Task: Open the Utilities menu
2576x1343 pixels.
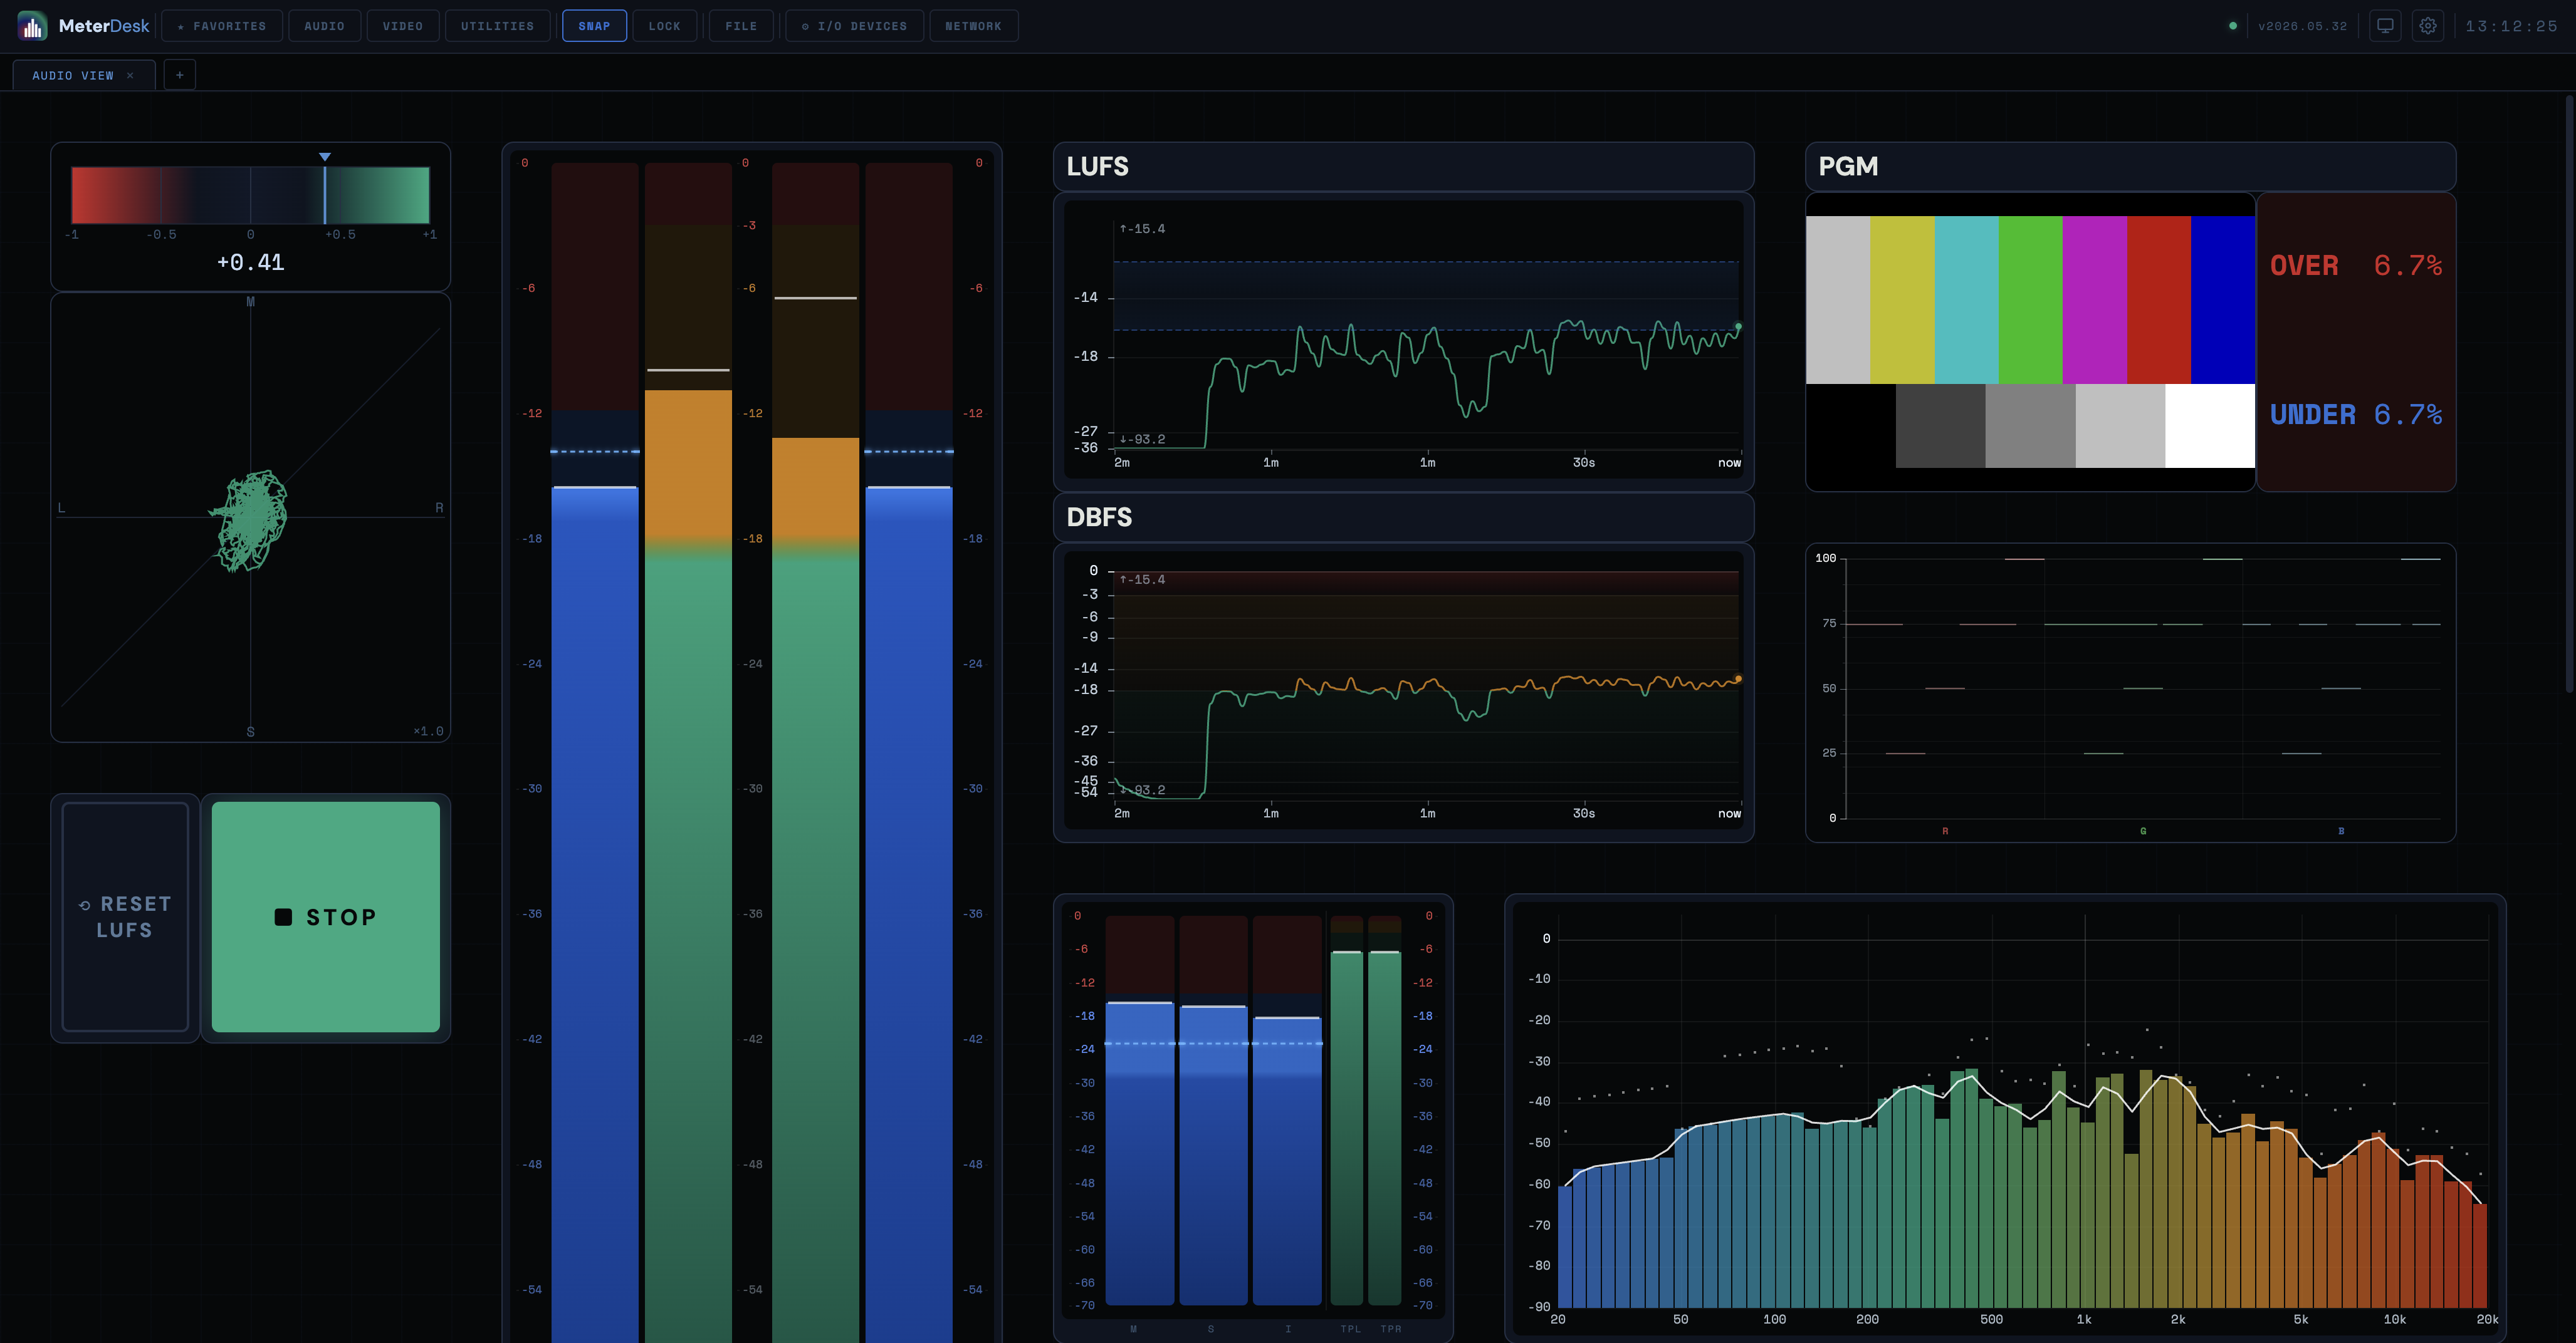Action: point(498,26)
